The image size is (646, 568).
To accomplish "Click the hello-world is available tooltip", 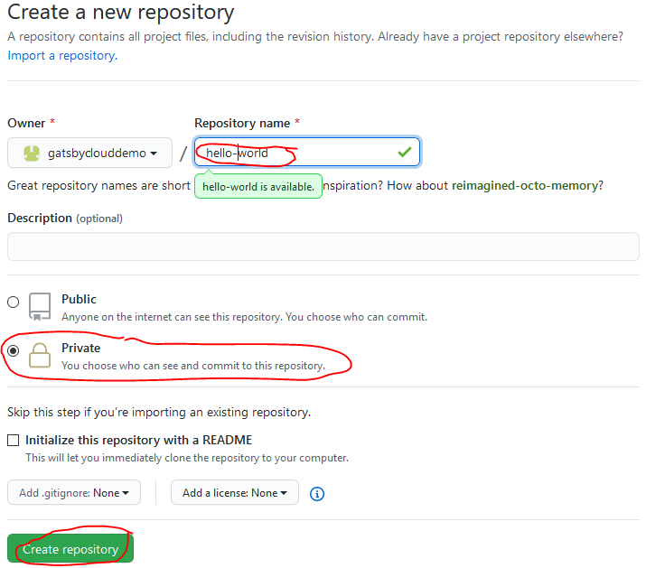I will 258,187.
